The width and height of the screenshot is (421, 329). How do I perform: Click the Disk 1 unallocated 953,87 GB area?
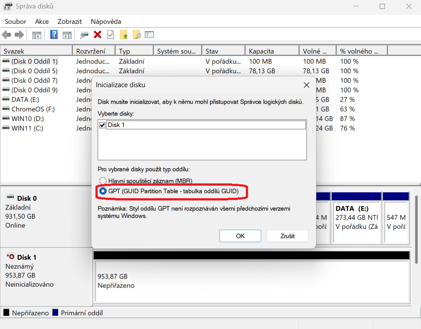[x=251, y=281]
